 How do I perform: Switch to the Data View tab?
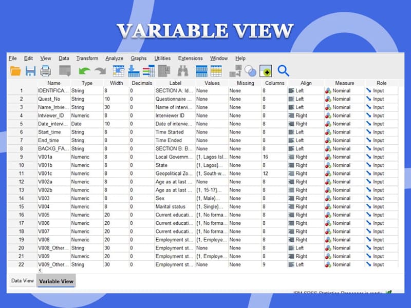(23, 281)
